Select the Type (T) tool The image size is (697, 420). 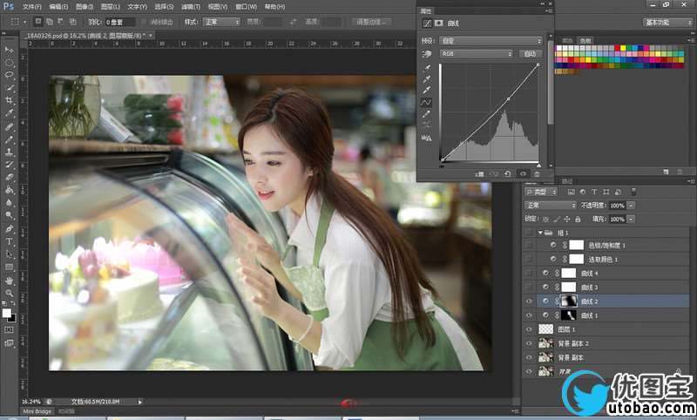10,240
